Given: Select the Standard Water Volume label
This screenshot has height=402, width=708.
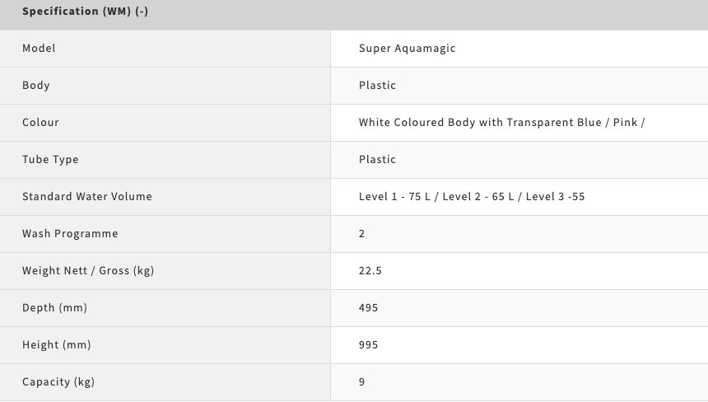Looking at the screenshot, I should coord(87,197).
